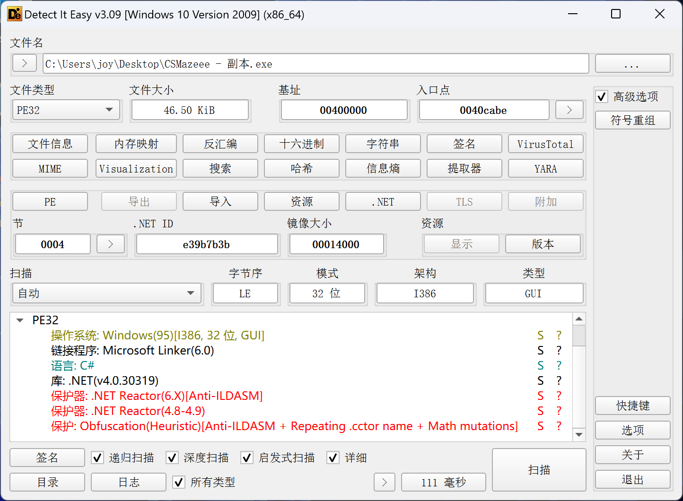This screenshot has height=501, width=683.
Task: Click ? marker on .NET Reactor(6.X) row
Action: click(x=559, y=396)
